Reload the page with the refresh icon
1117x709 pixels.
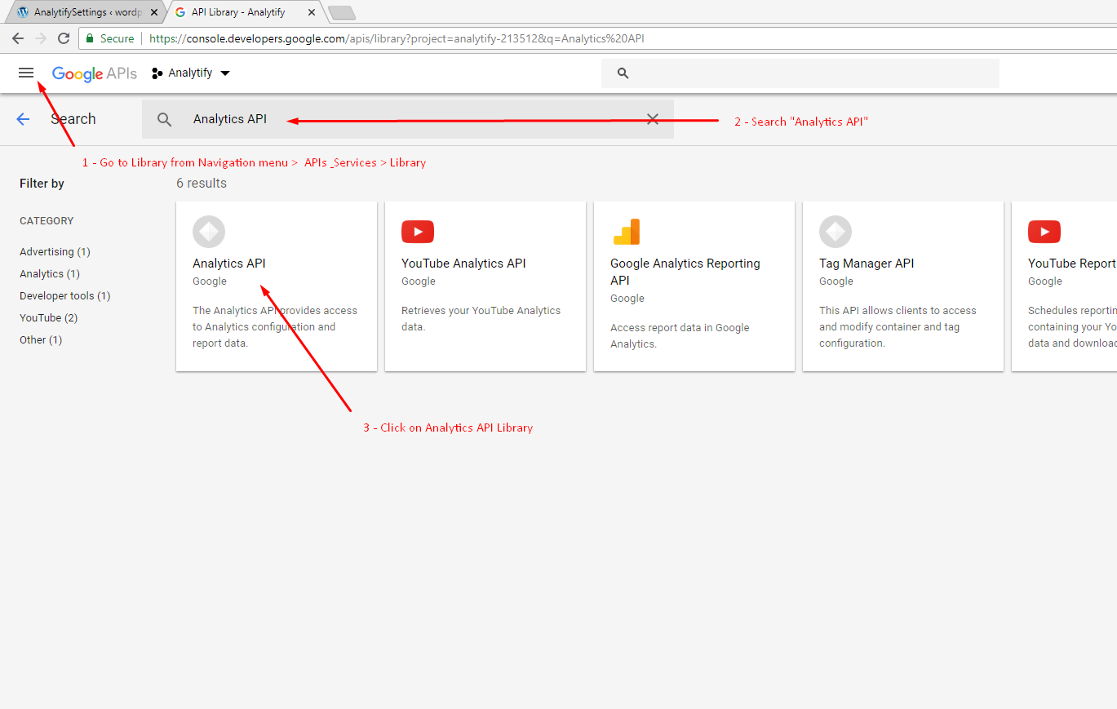tap(64, 38)
